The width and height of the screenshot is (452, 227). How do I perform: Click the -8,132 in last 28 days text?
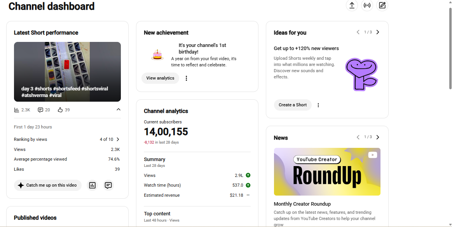click(161, 142)
